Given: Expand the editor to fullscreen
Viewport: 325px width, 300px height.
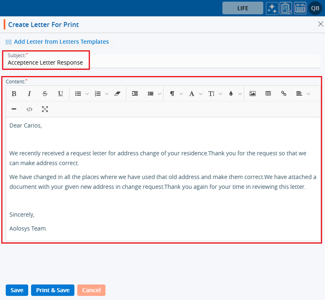Looking at the screenshot, I should pyautogui.click(x=45, y=109).
